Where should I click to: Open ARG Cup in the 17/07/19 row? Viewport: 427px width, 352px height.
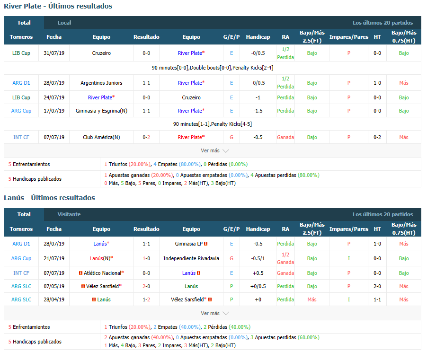[21, 111]
